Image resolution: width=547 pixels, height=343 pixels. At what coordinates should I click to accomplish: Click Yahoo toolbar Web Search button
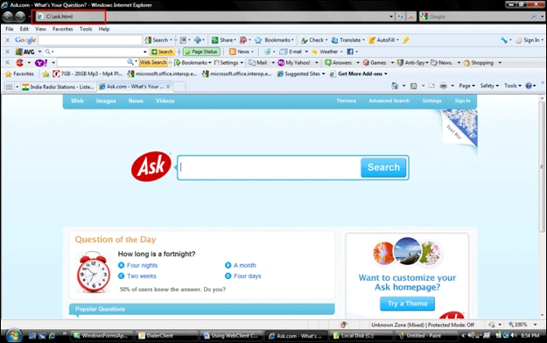pos(153,62)
